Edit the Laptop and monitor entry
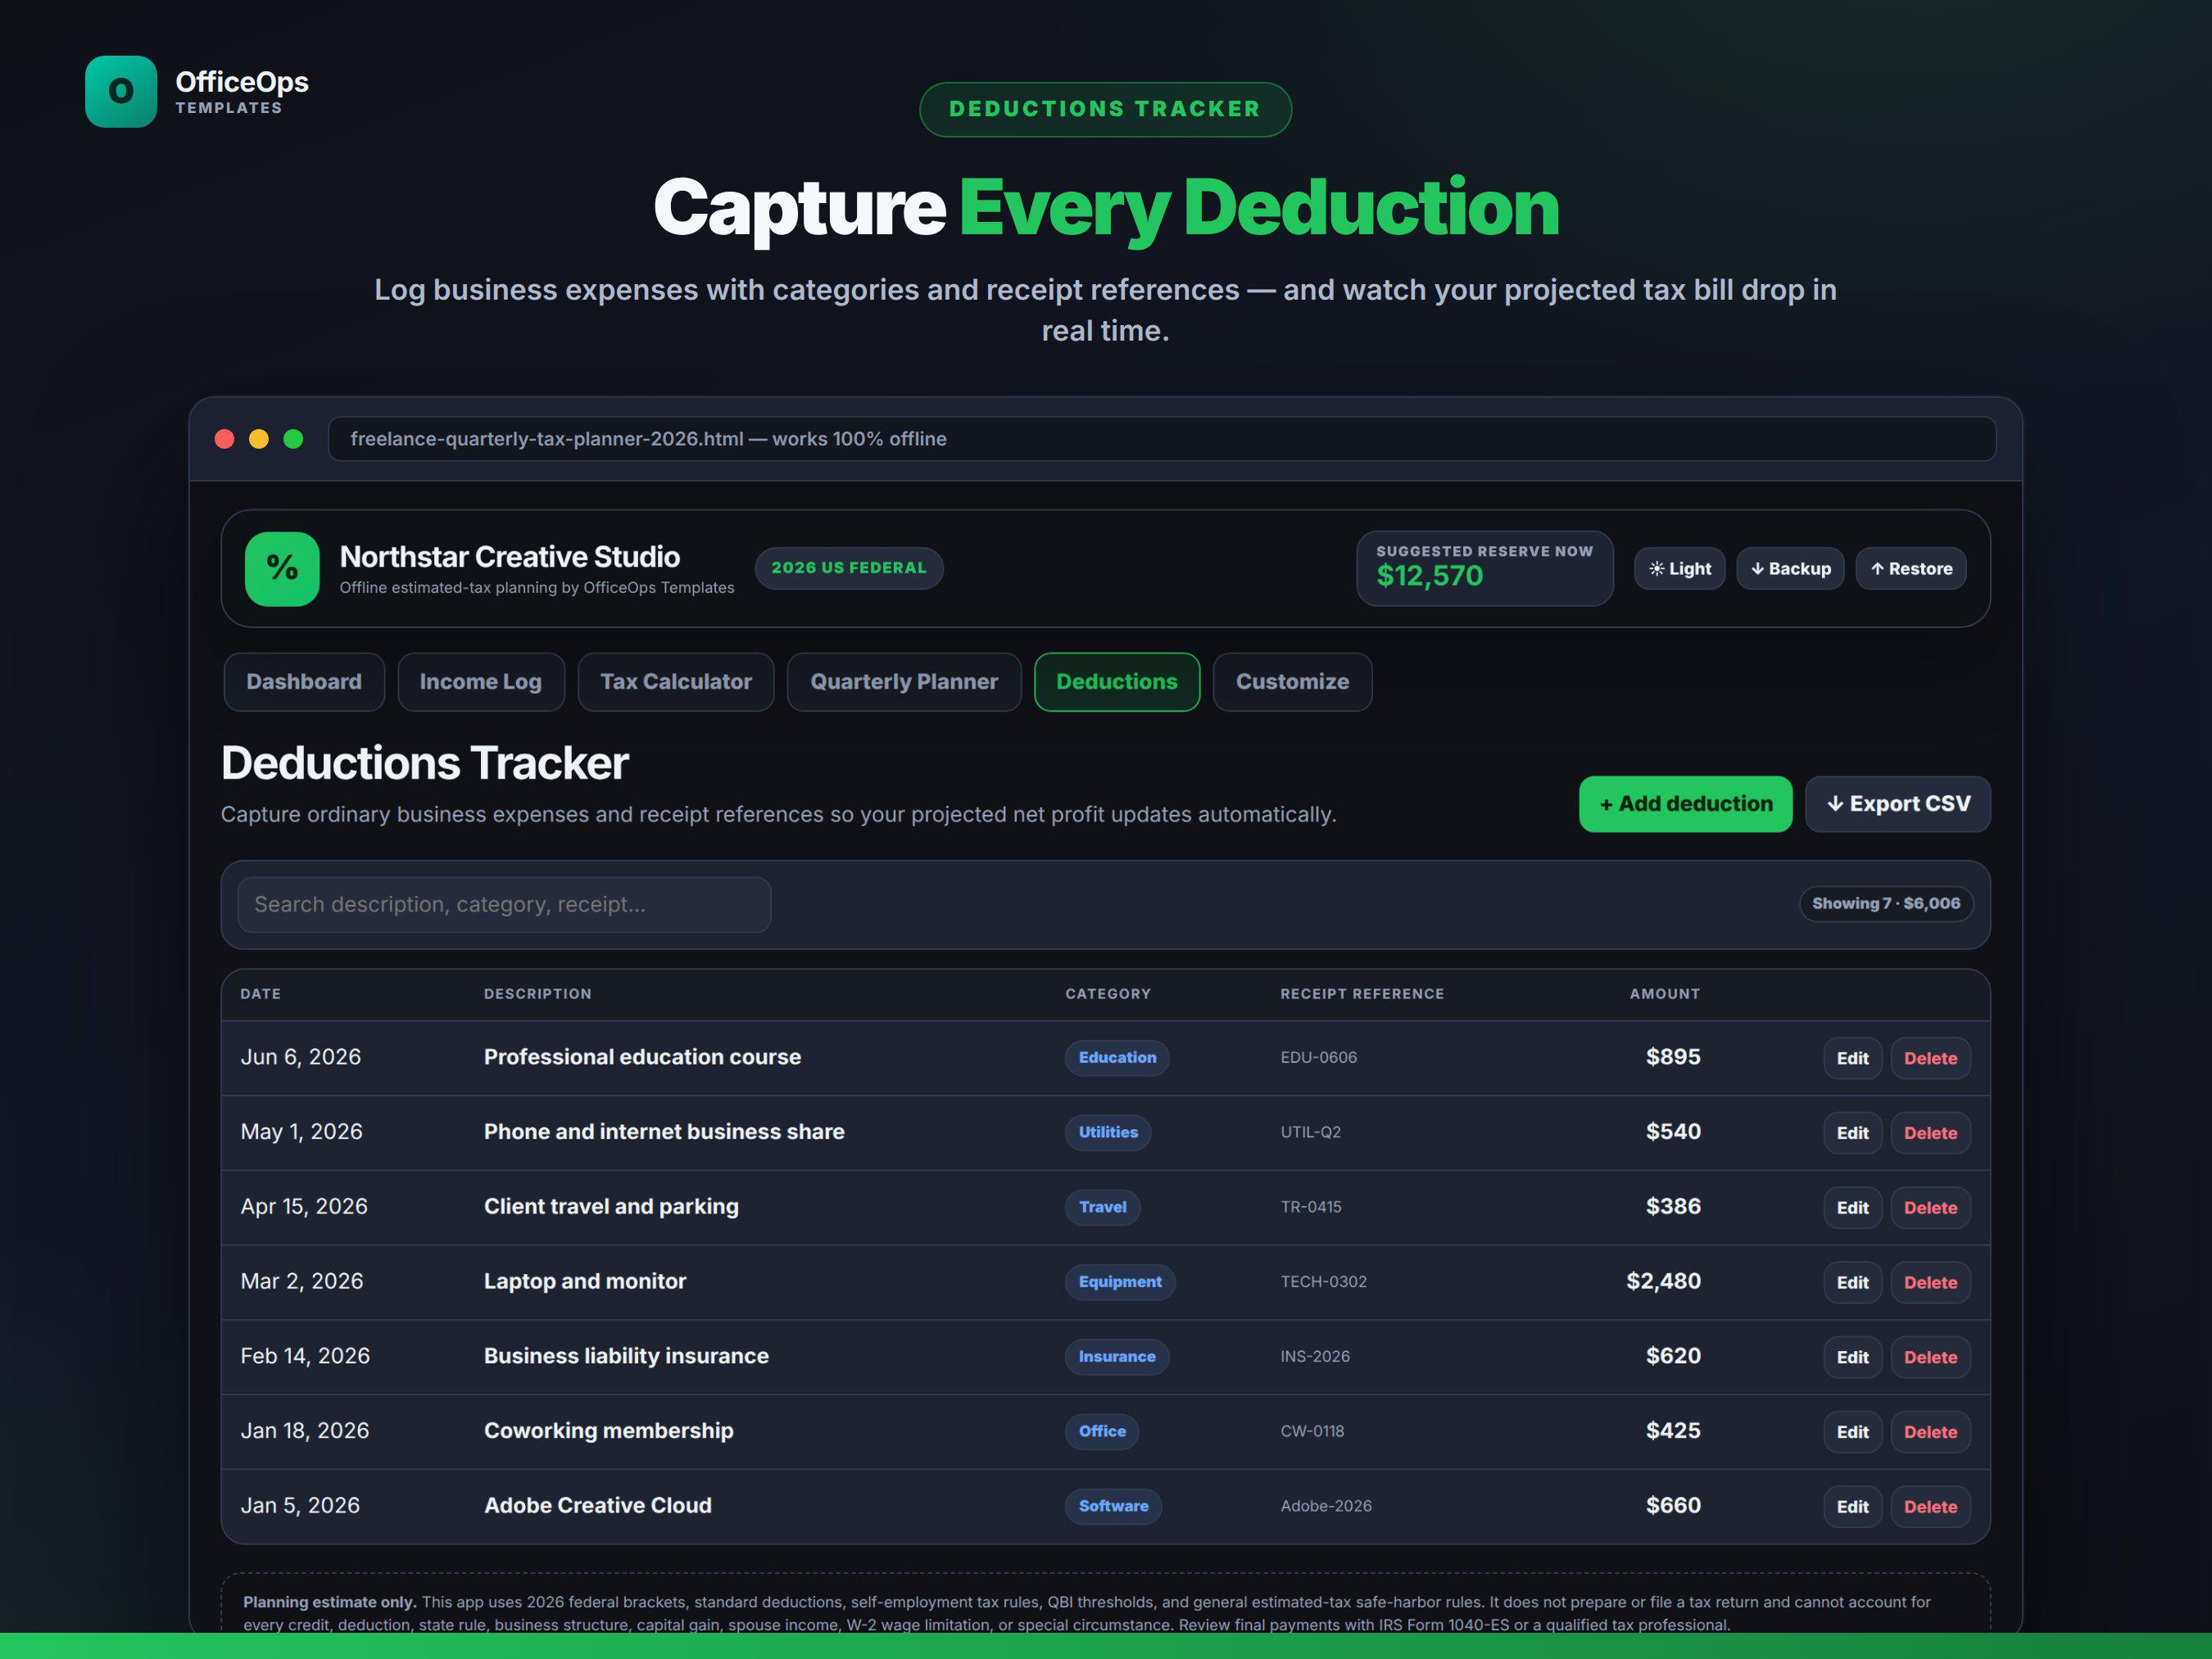2212x1659 pixels. pyautogui.click(x=1852, y=1283)
